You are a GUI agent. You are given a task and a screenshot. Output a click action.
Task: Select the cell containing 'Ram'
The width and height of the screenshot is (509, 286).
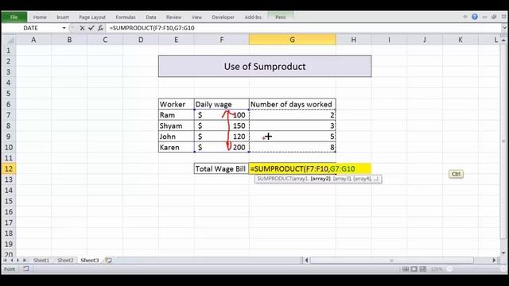177,114
